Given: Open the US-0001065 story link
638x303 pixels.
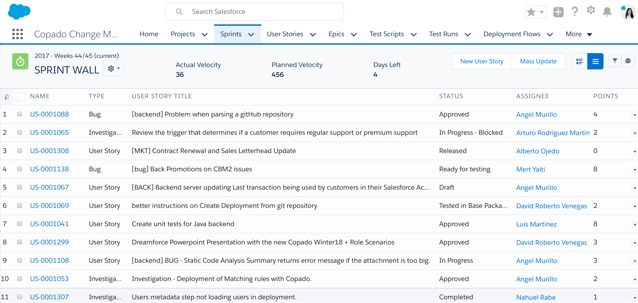Looking at the screenshot, I should coord(49,132).
